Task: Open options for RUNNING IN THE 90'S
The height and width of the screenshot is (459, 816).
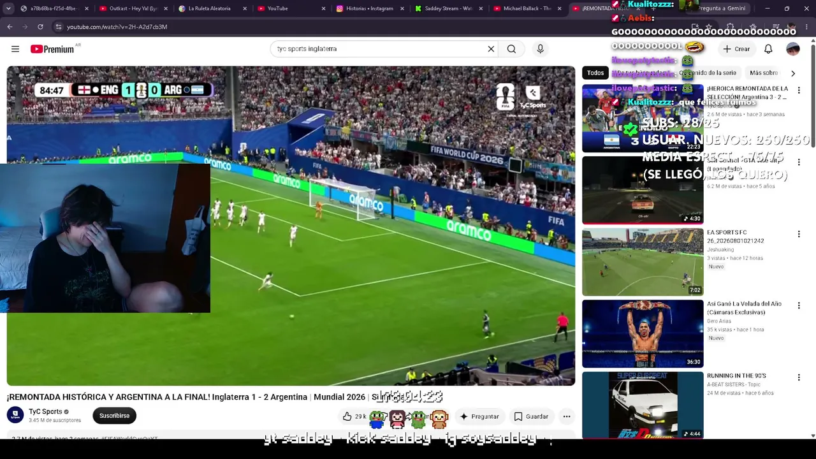Action: coord(799,377)
